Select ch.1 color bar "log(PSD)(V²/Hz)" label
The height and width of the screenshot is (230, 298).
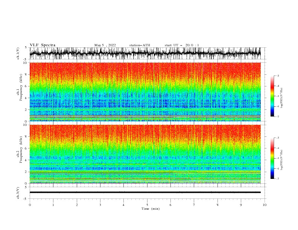pos(281,98)
